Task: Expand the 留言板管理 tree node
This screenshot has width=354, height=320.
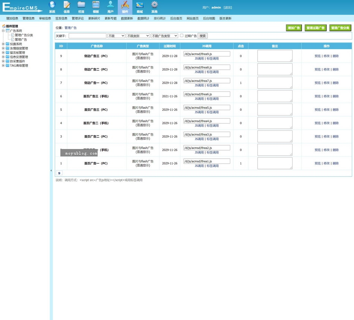Action: click(x=3, y=53)
